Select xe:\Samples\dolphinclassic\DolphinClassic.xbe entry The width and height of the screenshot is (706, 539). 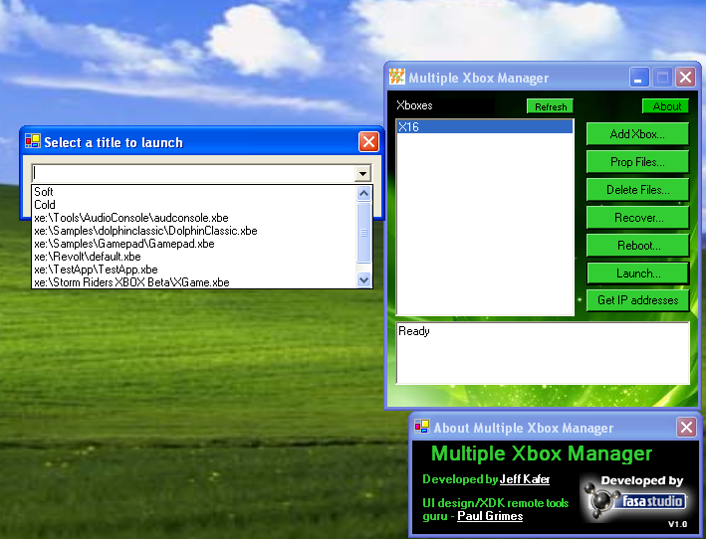pyautogui.click(x=195, y=231)
